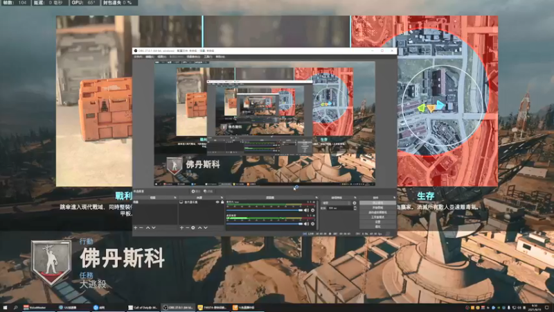Add a new scene with the plus icon
Image resolution: width=554 pixels, height=312 pixels.
pos(135,228)
